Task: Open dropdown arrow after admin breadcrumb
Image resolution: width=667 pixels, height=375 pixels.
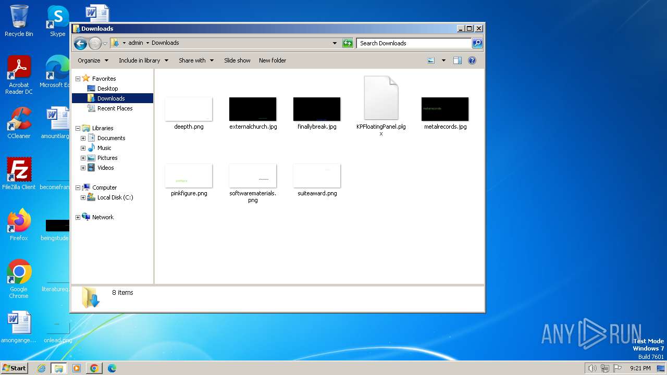Action: click(x=147, y=43)
